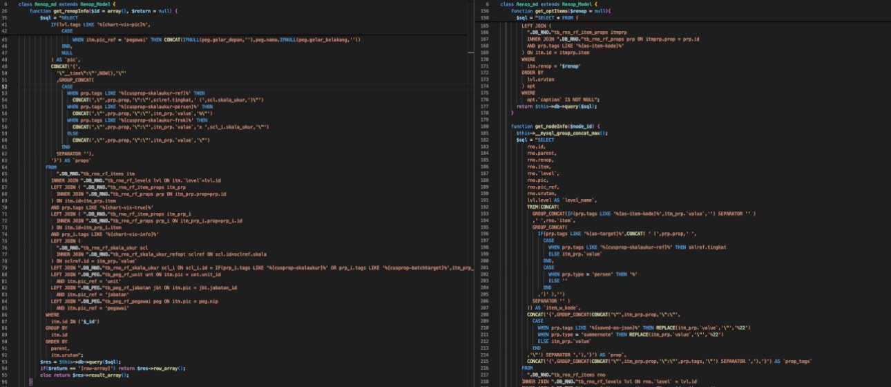Click ',GROUP_CONCAT(' on line 51
Viewport: 891px width, 387px height.
tap(75, 80)
